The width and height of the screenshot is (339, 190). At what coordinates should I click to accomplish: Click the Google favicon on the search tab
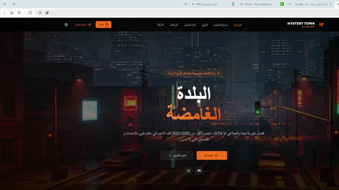point(331,4)
